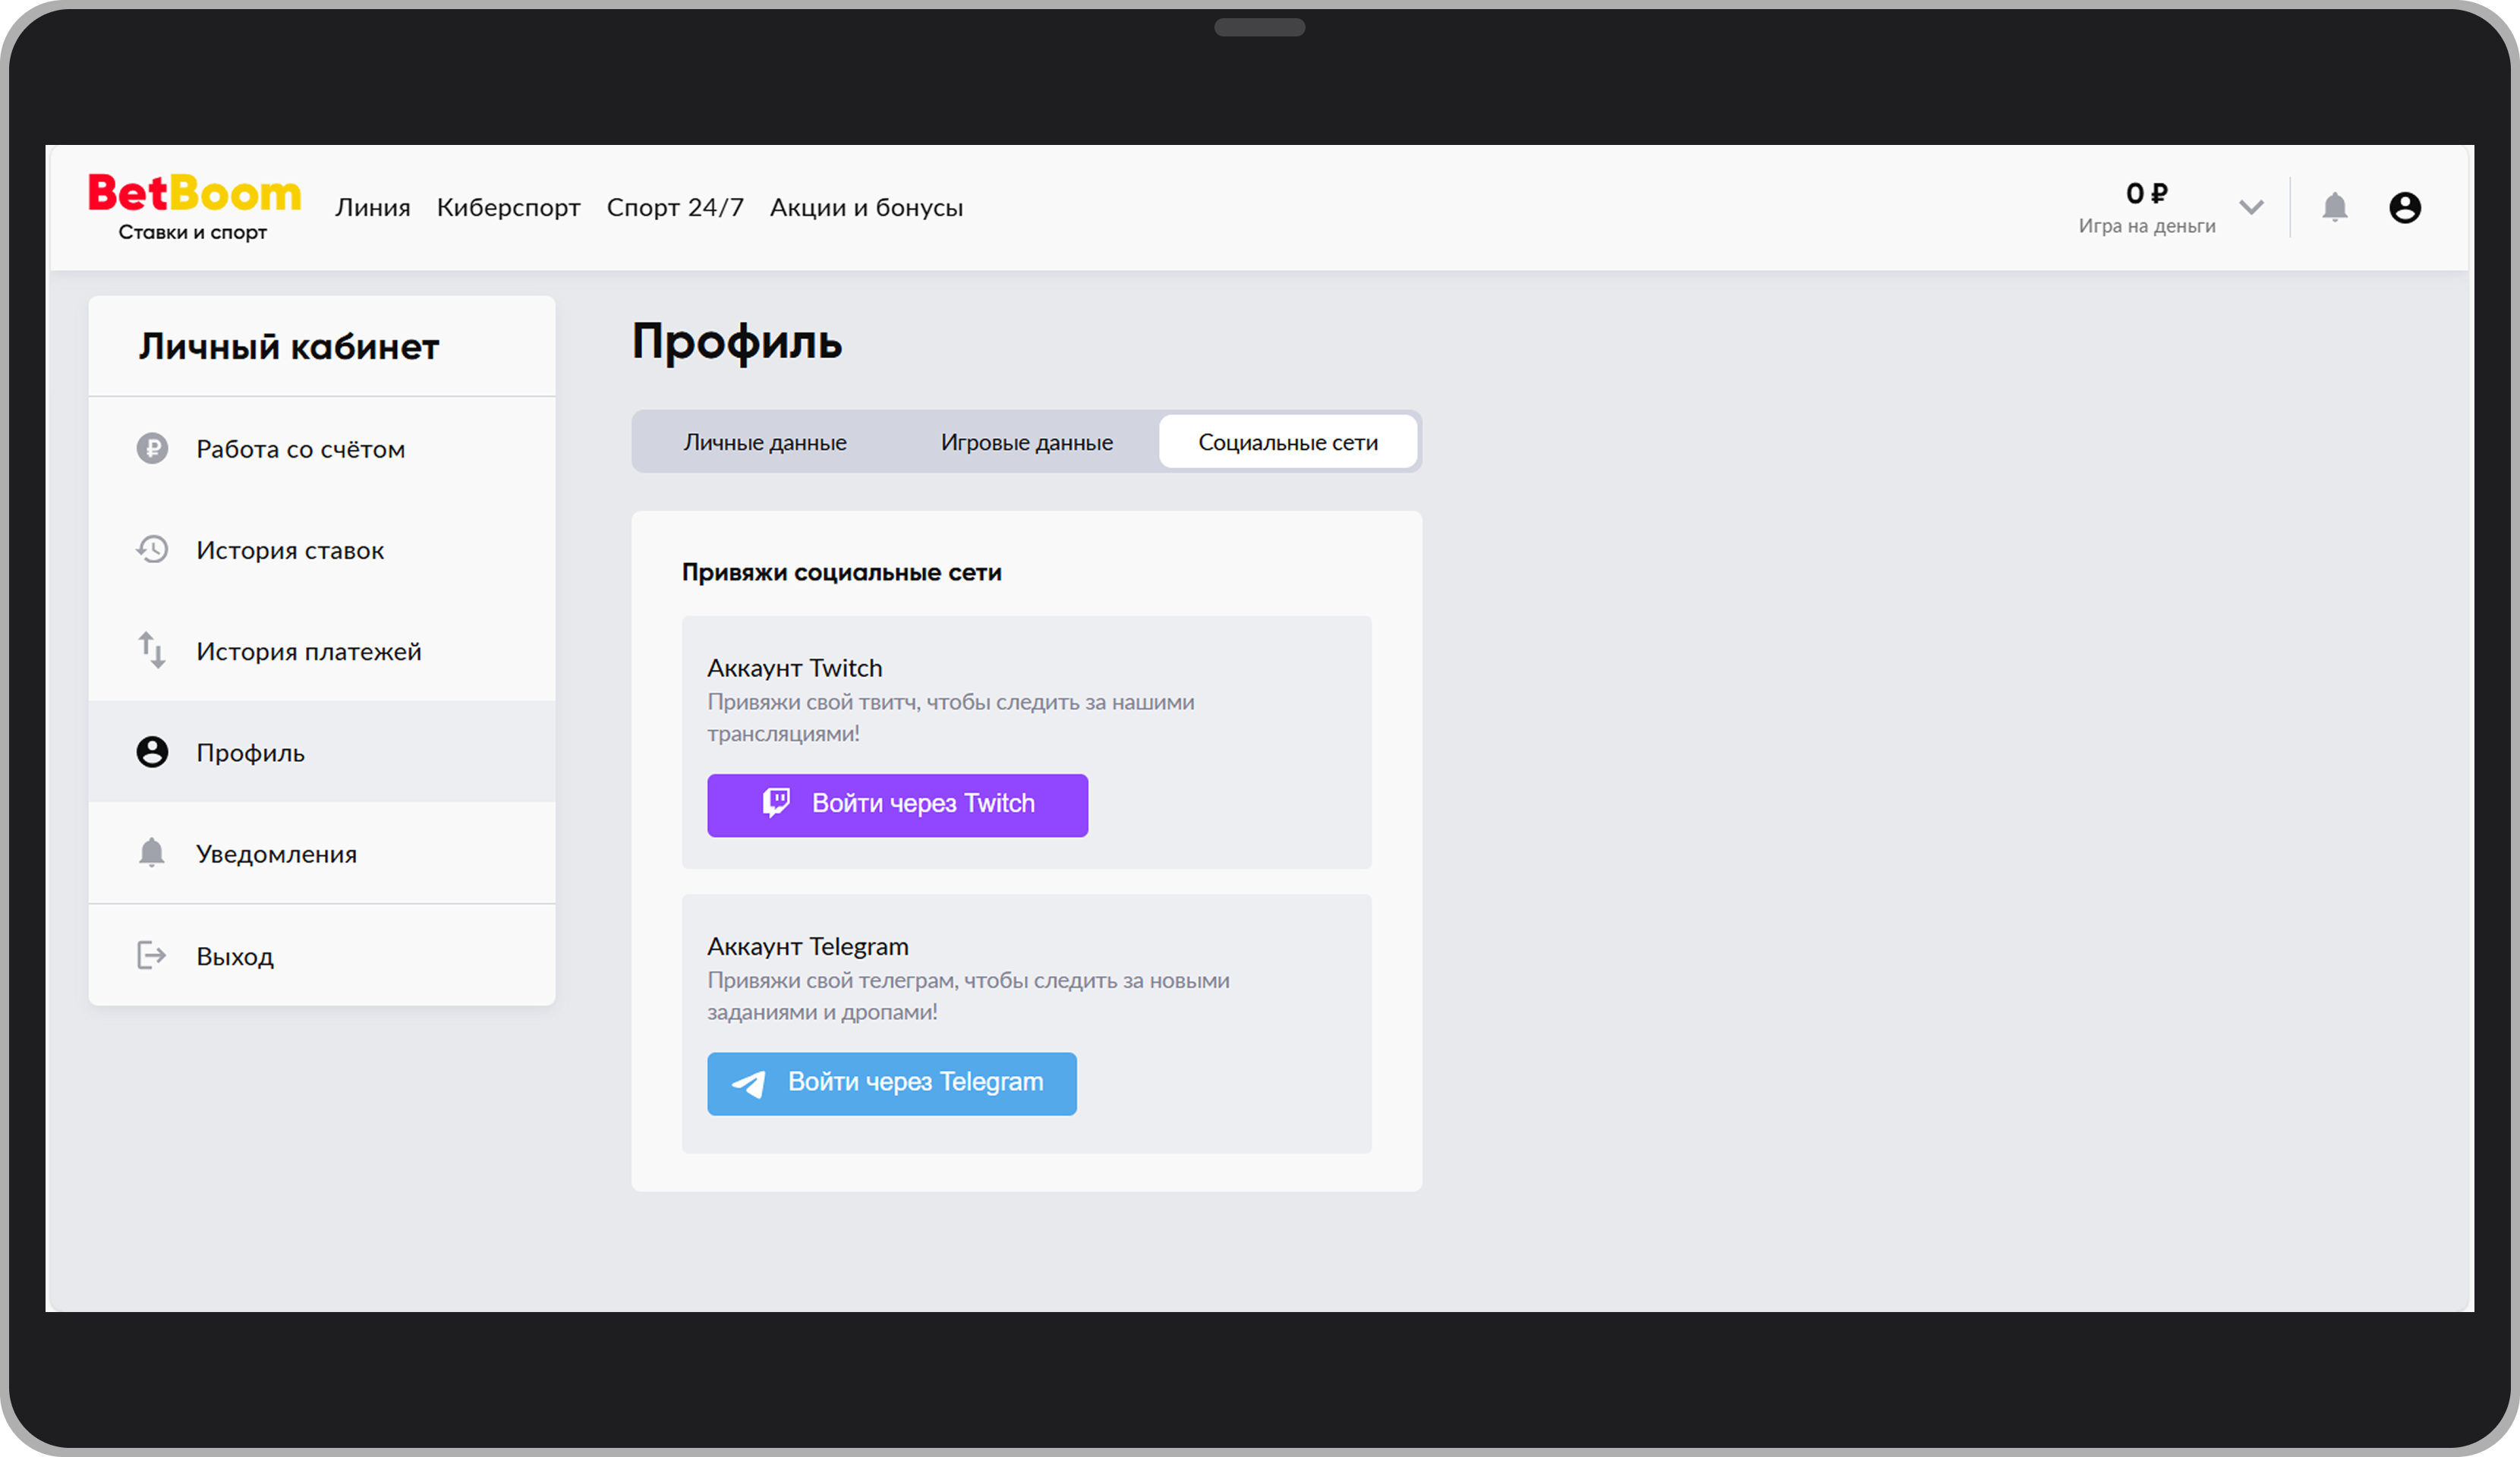Open Акции и бонусы page
The height and width of the screenshot is (1457, 2520).
(x=866, y=207)
